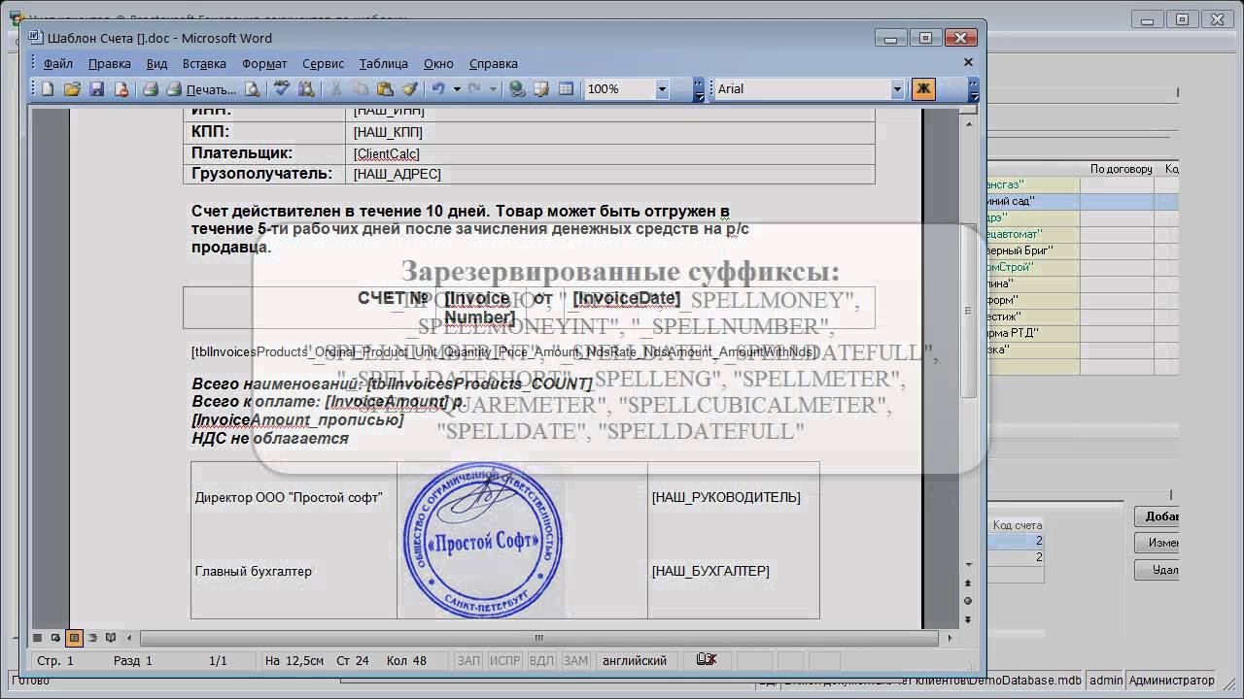Open the Arial font dropdown arrow
This screenshot has height=699, width=1244.
pos(897,89)
